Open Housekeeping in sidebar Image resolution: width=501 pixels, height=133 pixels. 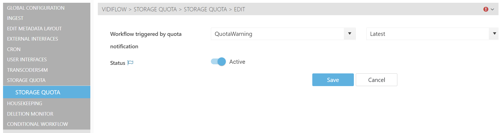25,103
